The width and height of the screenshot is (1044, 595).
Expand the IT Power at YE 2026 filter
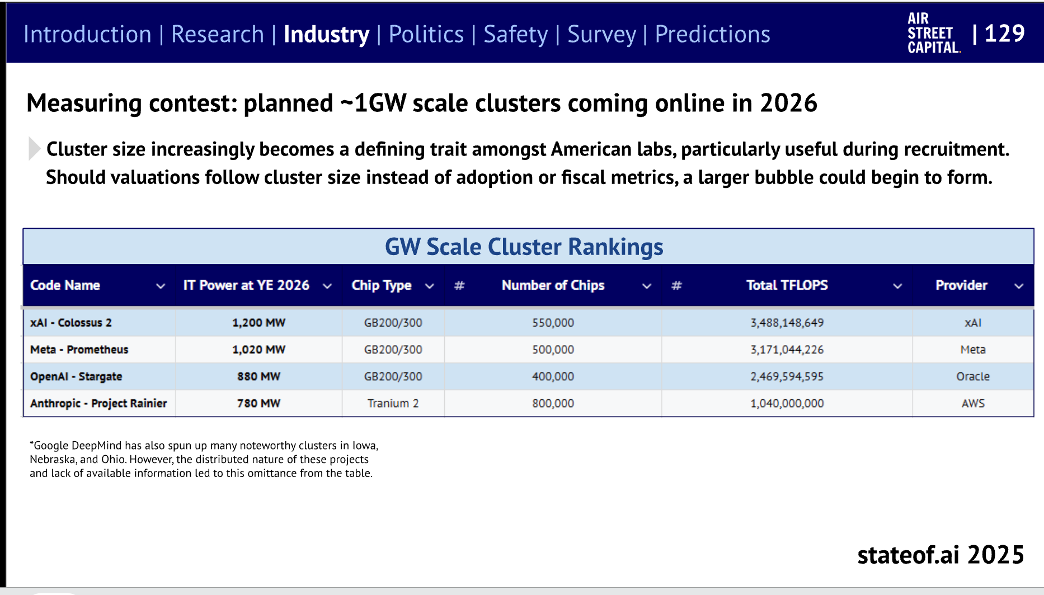click(x=327, y=286)
